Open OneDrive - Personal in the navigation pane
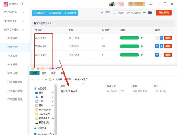This screenshot has height=135, width=177. [44, 134]
